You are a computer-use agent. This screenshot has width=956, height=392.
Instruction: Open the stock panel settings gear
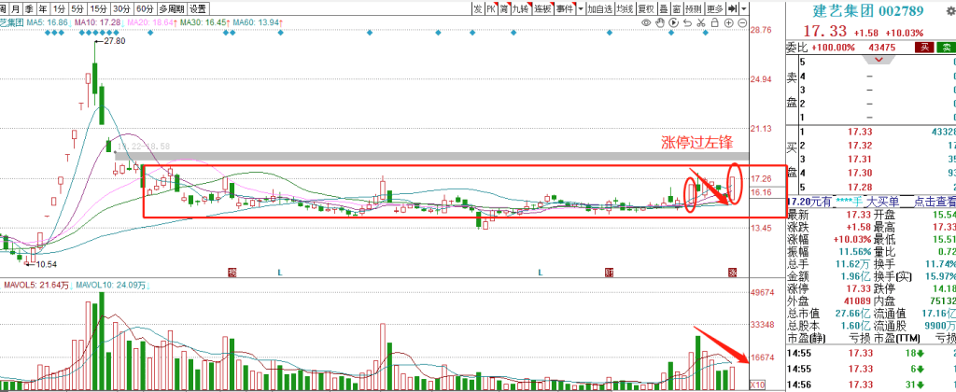949,9
